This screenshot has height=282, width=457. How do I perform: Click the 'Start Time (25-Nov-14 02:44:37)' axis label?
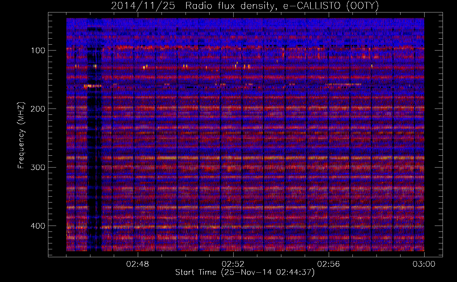[245, 272]
